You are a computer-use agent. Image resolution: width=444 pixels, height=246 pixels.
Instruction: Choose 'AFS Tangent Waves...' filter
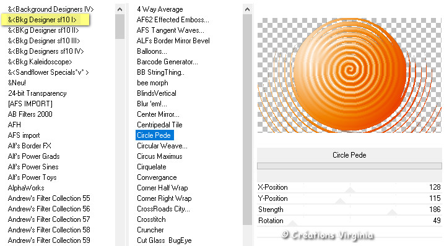(x=170, y=30)
